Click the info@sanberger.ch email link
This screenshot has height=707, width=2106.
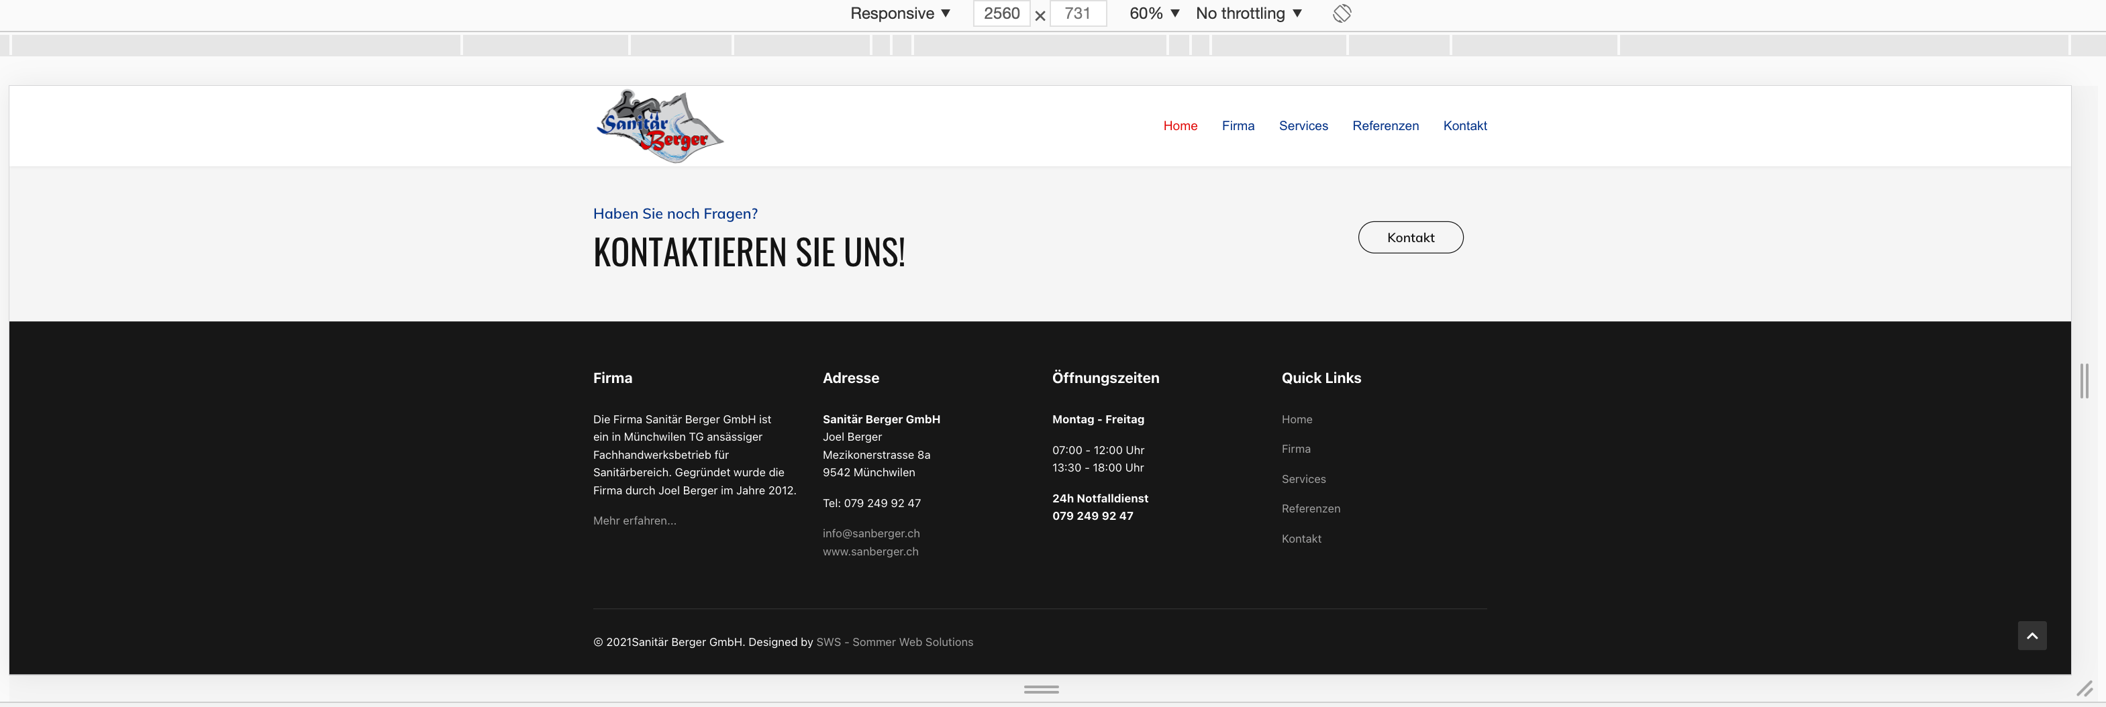point(870,534)
